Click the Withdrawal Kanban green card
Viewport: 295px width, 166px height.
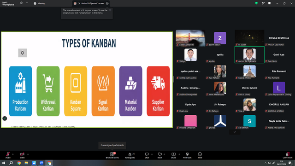point(48,91)
